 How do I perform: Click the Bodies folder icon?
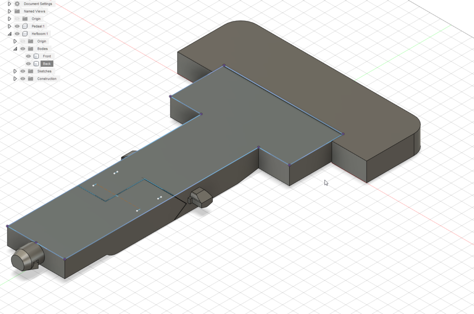[31, 49]
